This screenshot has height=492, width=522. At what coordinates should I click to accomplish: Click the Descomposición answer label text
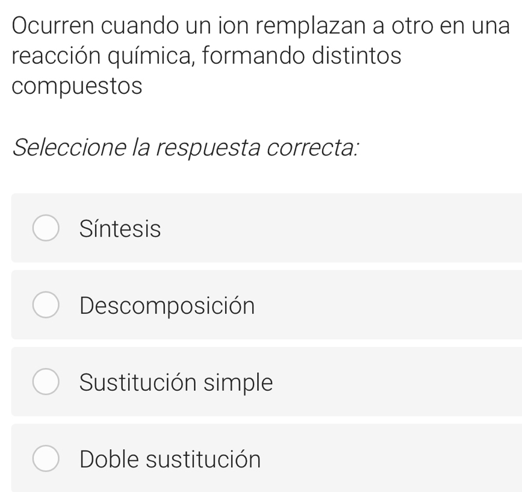coord(167,306)
